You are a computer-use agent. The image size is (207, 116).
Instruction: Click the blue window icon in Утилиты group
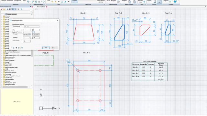tap(175, 1)
